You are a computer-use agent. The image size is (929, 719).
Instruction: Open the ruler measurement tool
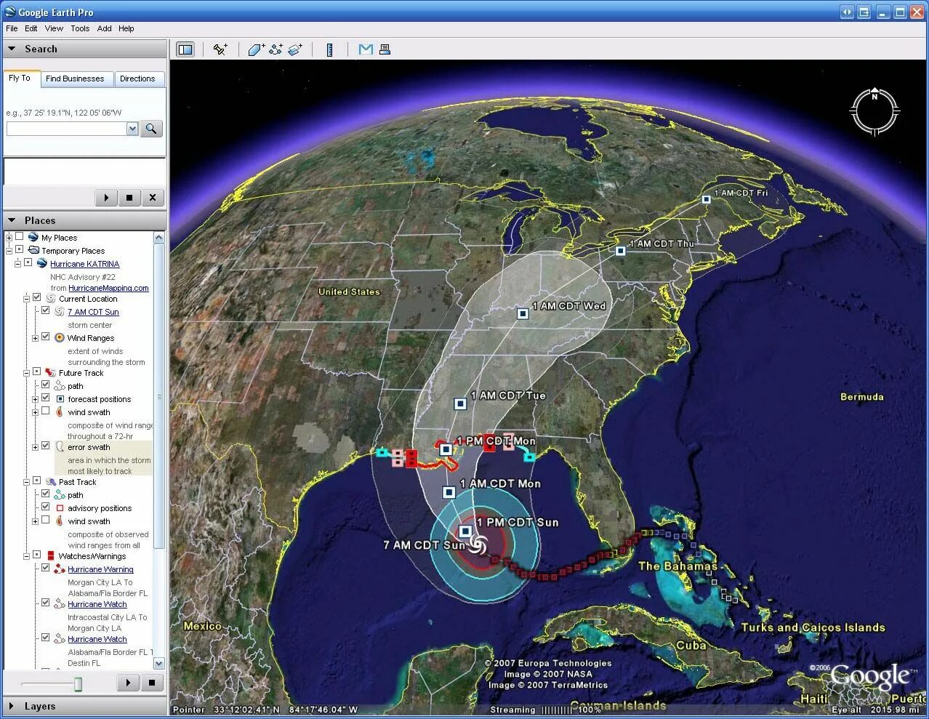(329, 49)
